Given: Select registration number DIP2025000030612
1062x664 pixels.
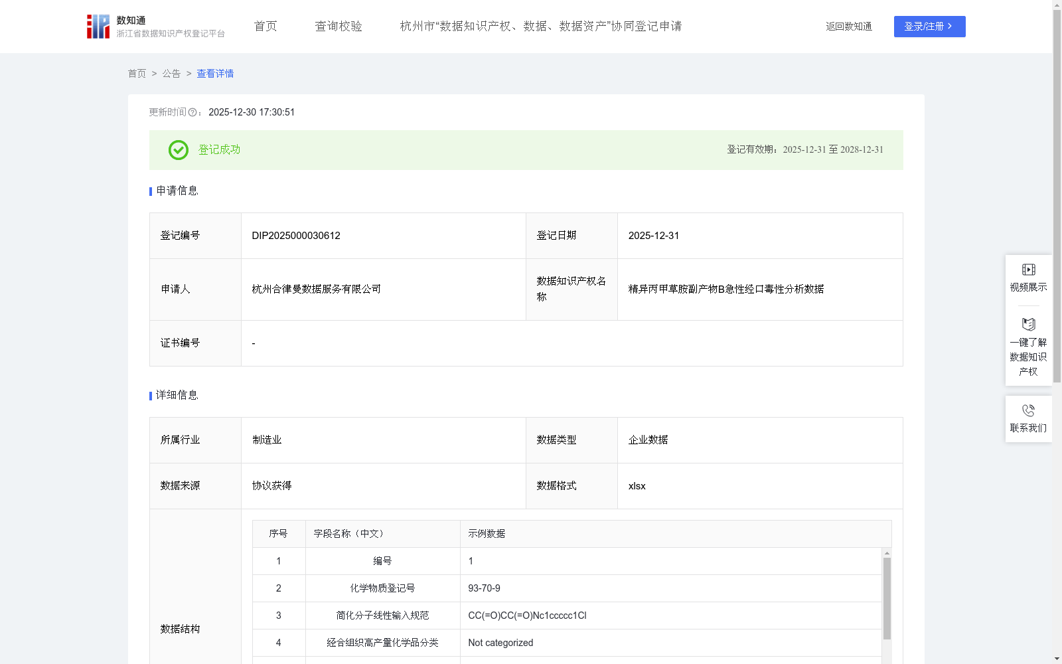Looking at the screenshot, I should (x=296, y=236).
